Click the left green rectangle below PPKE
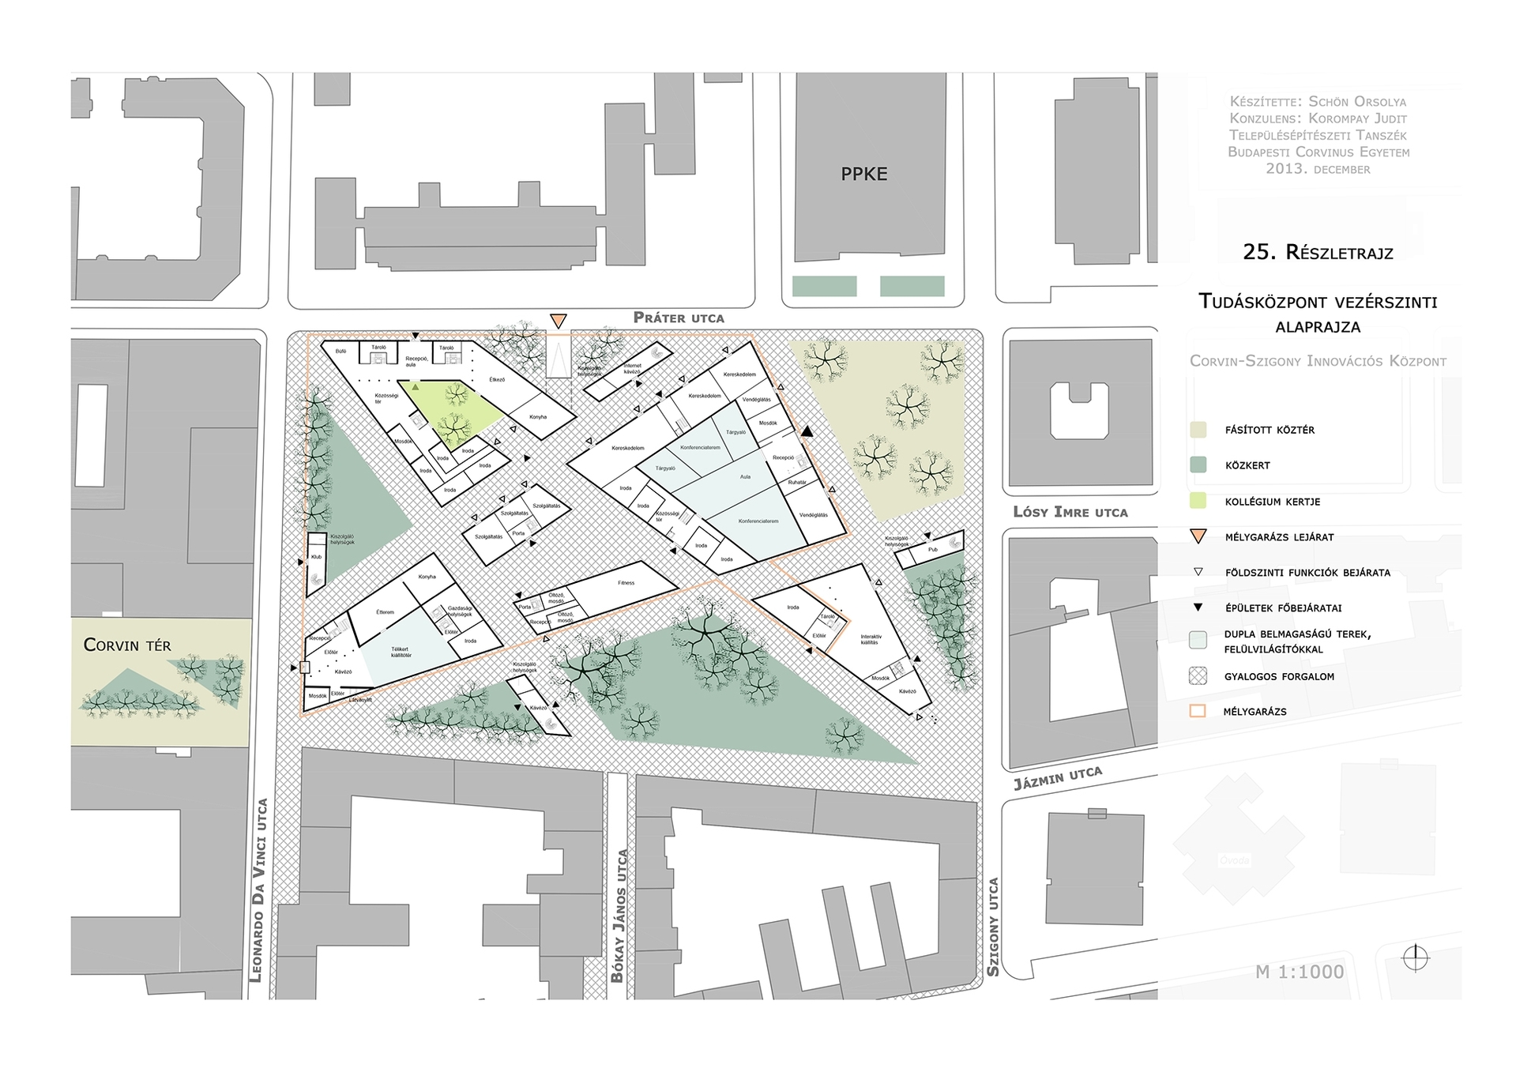The image size is (1516, 1072). pyautogui.click(x=825, y=286)
